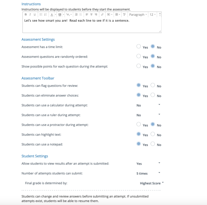Open the Highest Score grade dropdown
This screenshot has height=205, width=207.
[151, 183]
